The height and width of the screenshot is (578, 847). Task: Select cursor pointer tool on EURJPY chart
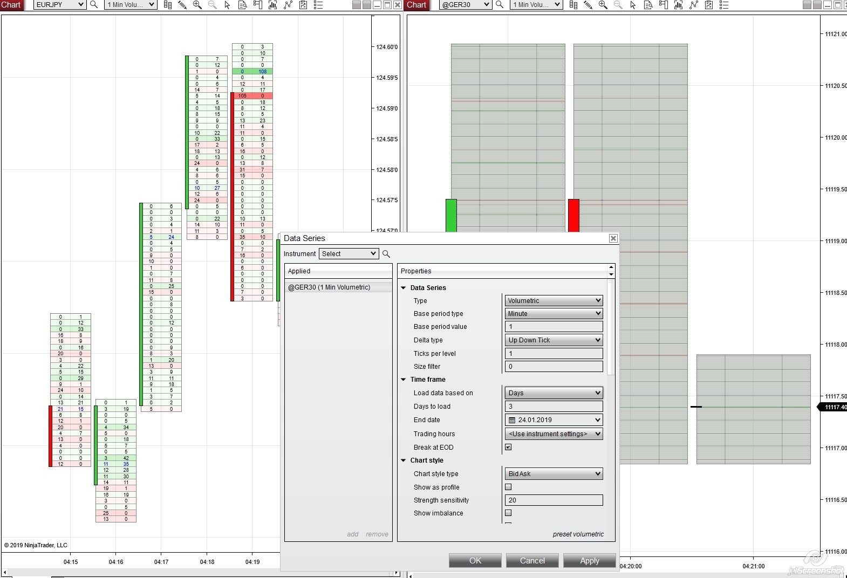coord(227,5)
